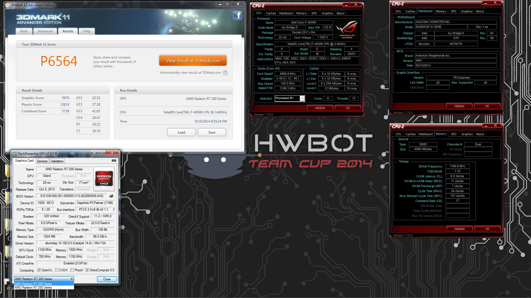
Task: Click the Combined Score 5739 value
Action: pos(66,111)
